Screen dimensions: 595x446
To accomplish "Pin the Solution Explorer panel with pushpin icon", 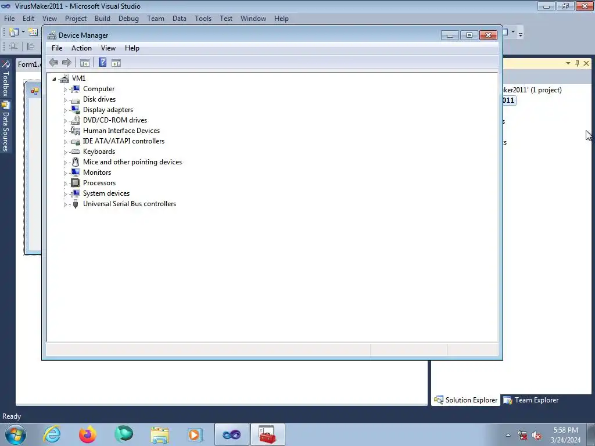I will [x=577, y=63].
